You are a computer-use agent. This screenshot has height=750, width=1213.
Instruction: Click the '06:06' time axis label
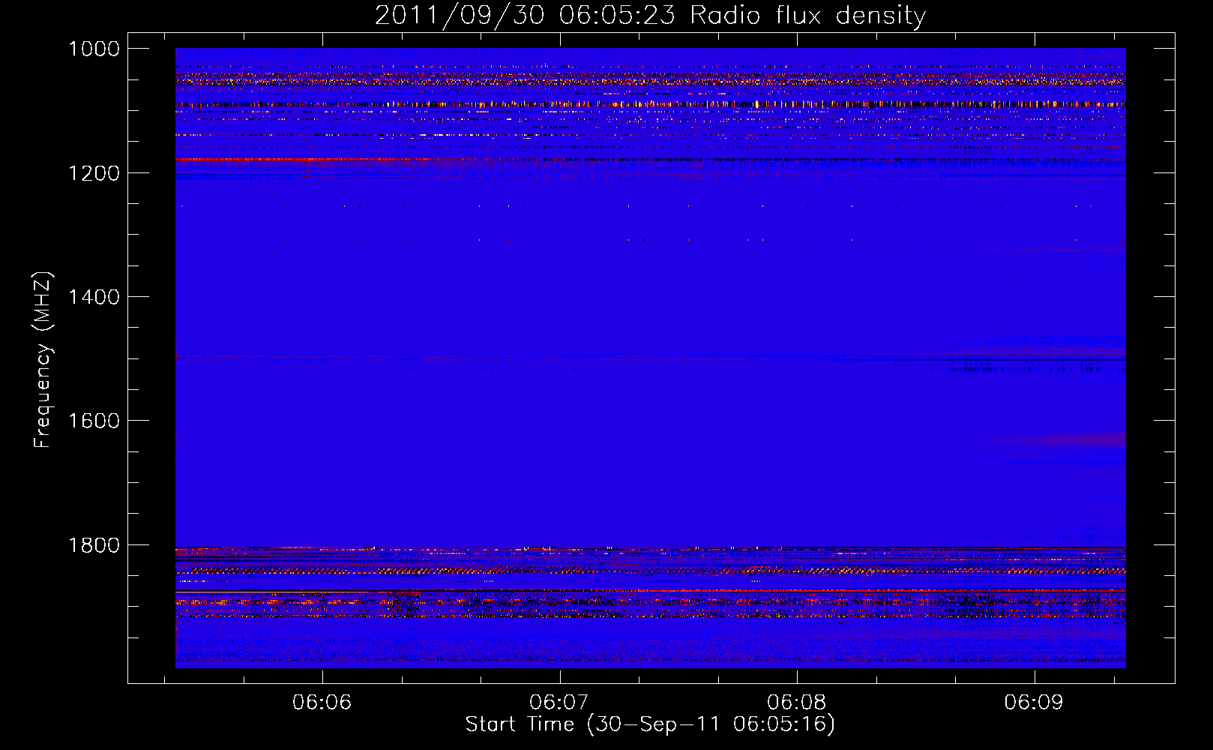[x=322, y=702]
